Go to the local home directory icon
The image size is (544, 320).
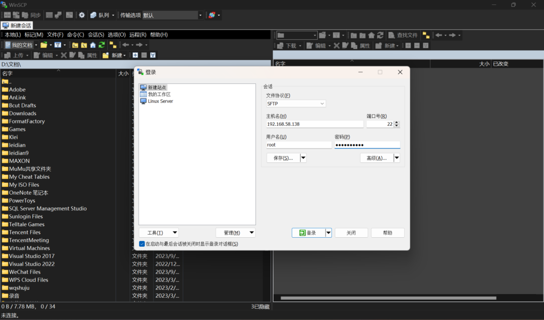pos(93,45)
